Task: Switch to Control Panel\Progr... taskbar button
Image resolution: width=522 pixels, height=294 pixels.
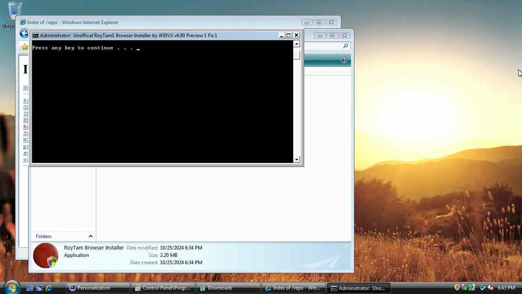Action: click(163, 288)
